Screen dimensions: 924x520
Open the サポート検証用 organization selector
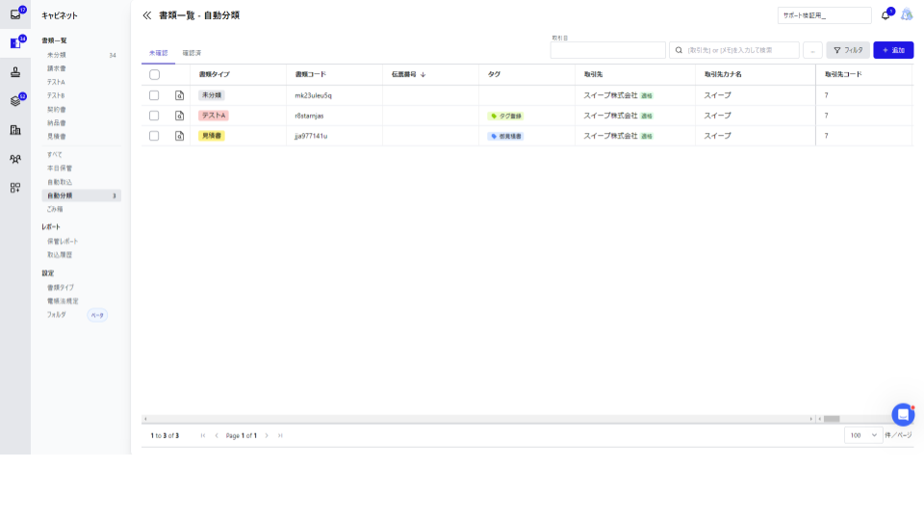pos(825,15)
